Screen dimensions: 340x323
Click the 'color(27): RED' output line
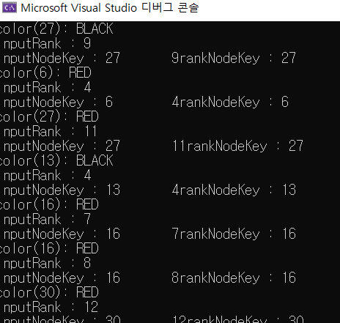coord(49,116)
